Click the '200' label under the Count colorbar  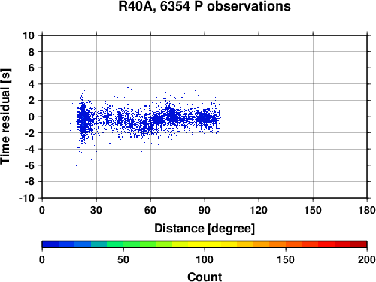(x=367, y=259)
